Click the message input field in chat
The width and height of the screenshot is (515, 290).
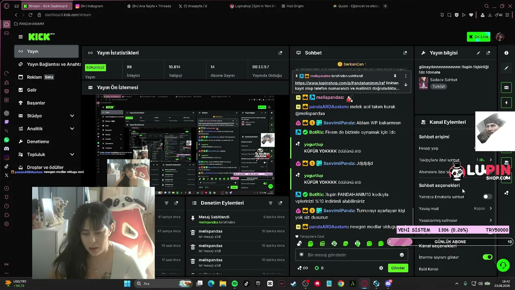click(352, 255)
